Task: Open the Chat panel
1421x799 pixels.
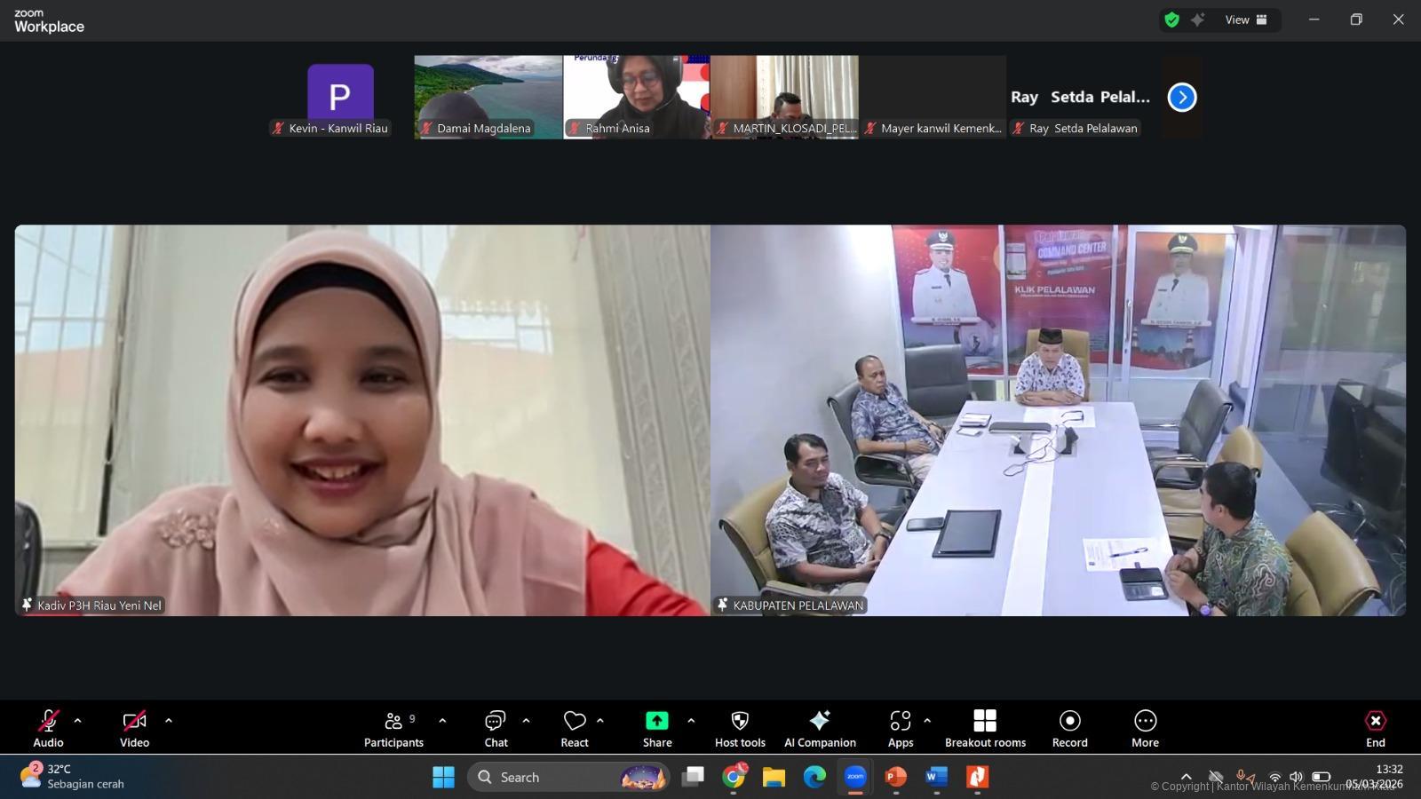Action: [496, 728]
